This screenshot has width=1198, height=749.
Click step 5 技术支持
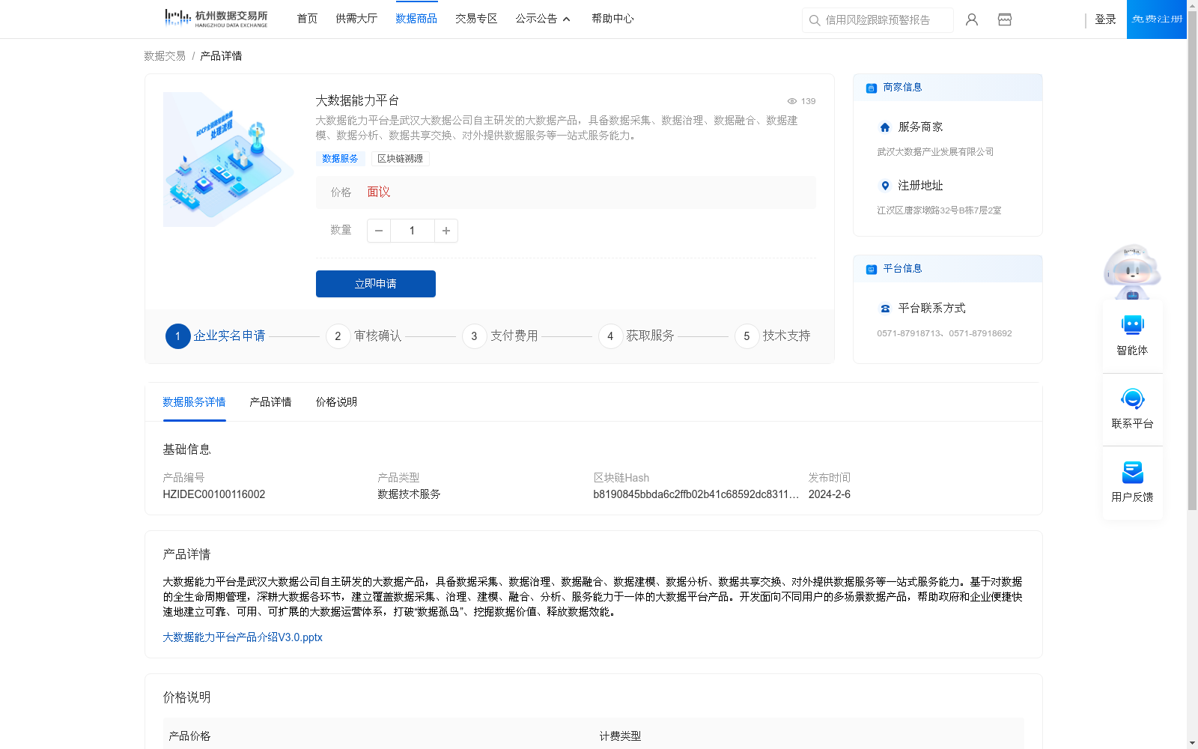(x=773, y=336)
